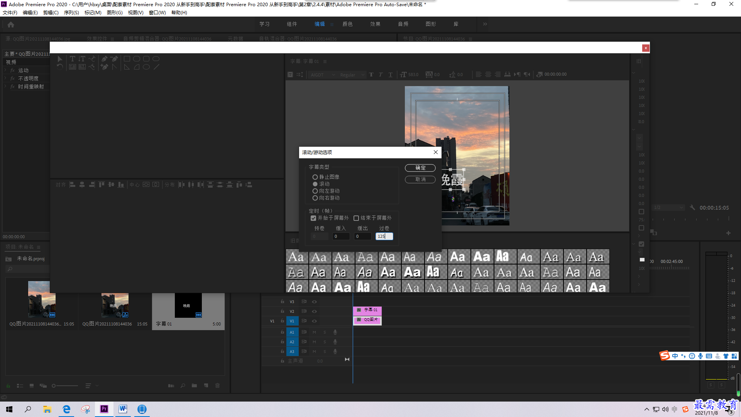Select the Area Type tool
Image resolution: width=741 pixels, height=417 pixels.
coord(72,67)
